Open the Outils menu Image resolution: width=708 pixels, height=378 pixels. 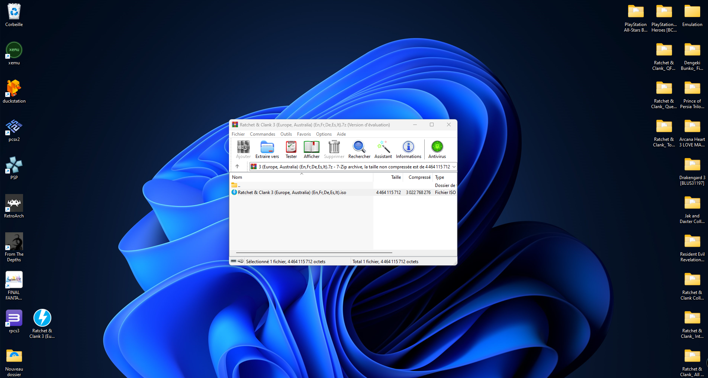point(286,134)
